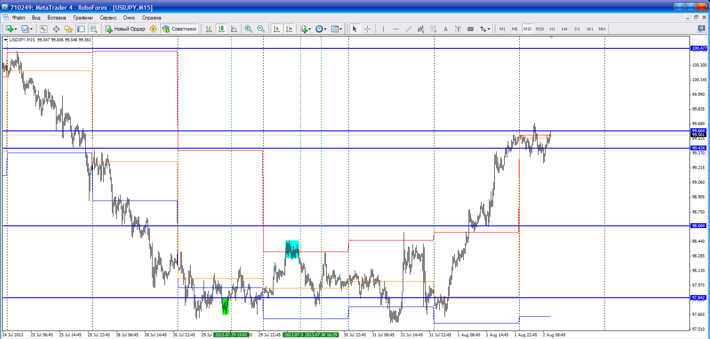Toggle the Советники expert advisors button
The image size is (710, 339).
pos(179,29)
